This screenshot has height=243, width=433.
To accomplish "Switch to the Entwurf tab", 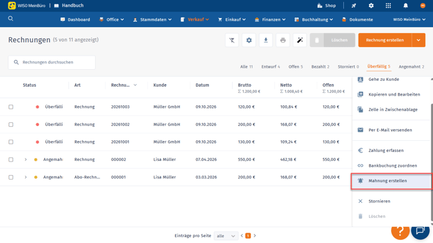I will (x=271, y=67).
